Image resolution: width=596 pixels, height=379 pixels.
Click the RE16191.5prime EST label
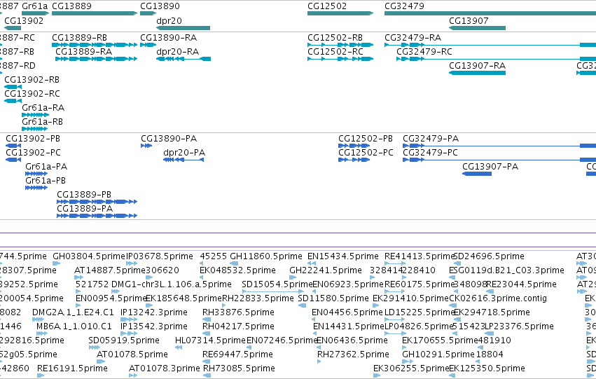coord(72,369)
